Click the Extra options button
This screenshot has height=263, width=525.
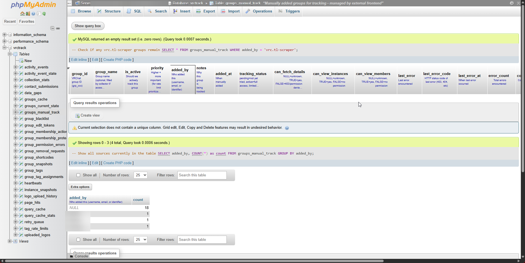pyautogui.click(x=80, y=187)
